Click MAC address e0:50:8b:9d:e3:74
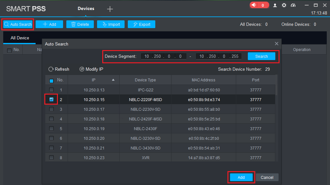The width and height of the screenshot is (330, 185). [x=204, y=100]
